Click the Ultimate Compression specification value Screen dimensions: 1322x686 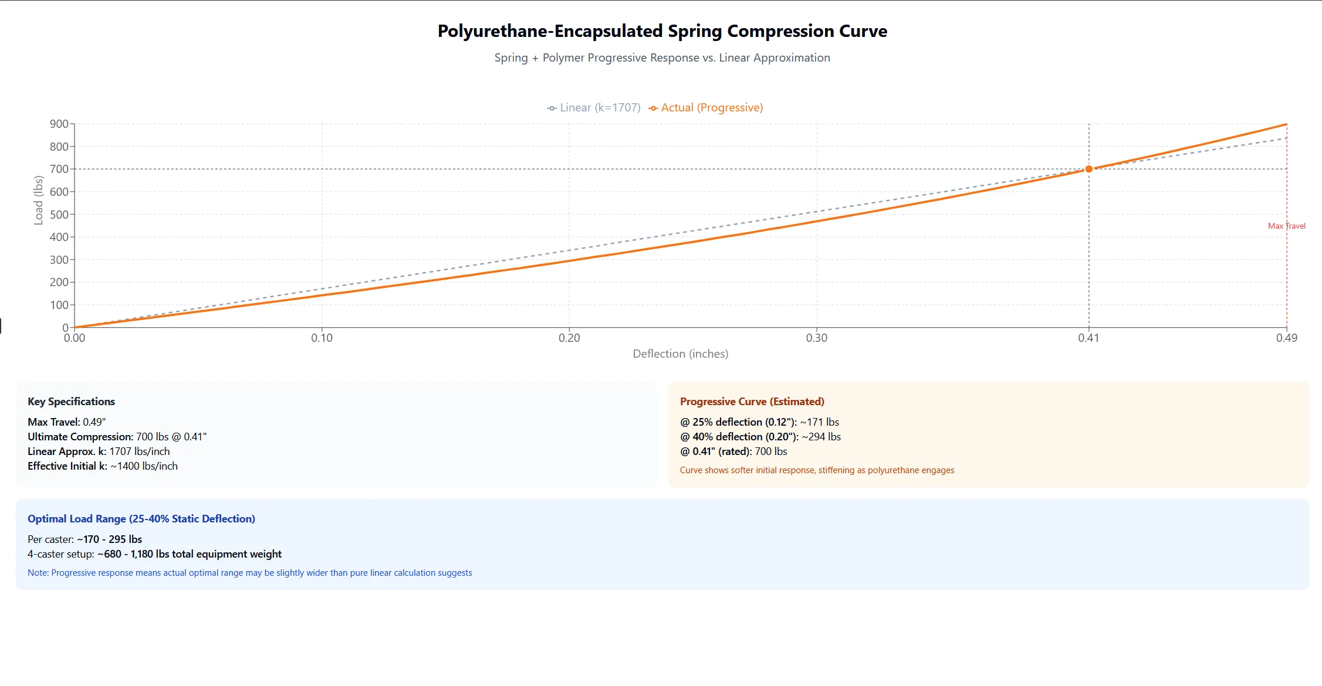[x=172, y=436]
